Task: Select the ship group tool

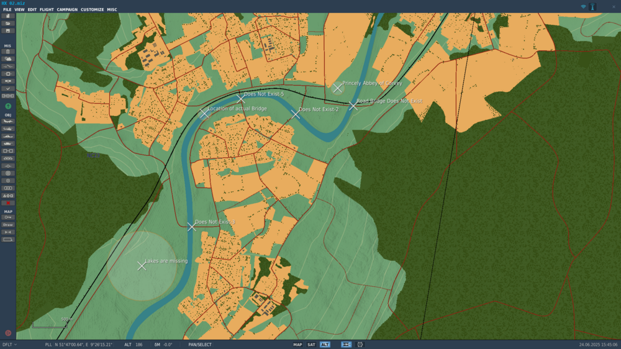Action: (8, 136)
